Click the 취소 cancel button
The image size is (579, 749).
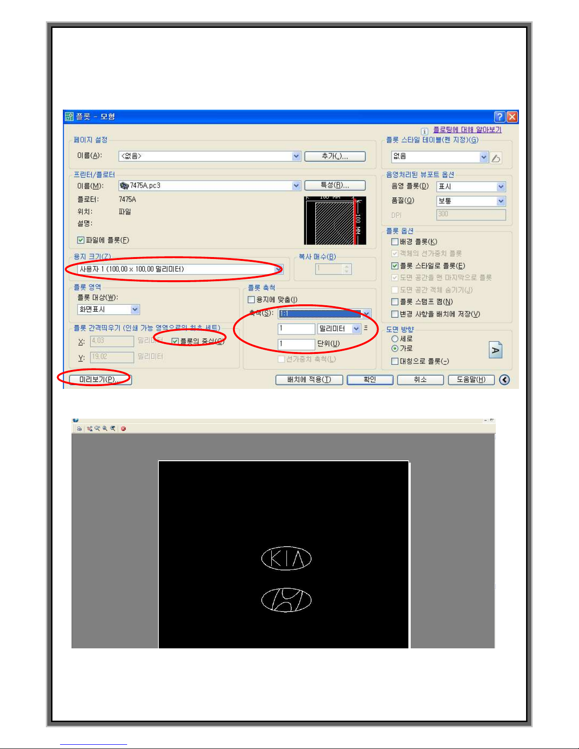(420, 380)
